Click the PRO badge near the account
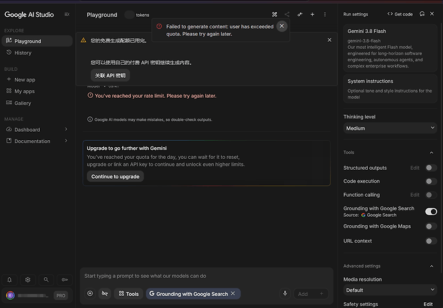Image resolution: width=443 pixels, height=308 pixels. 60,296
